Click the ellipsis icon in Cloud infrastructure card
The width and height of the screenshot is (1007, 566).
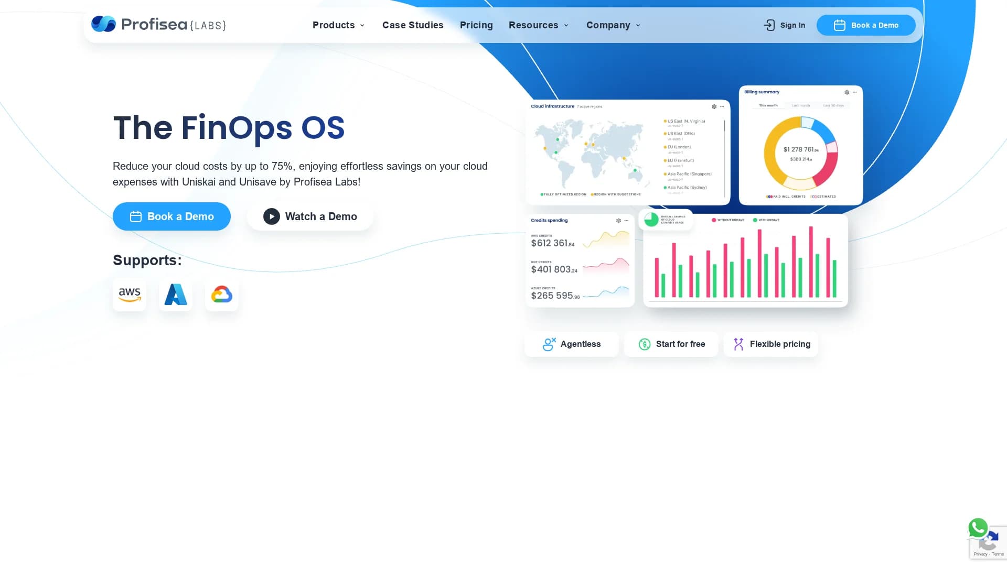(722, 106)
